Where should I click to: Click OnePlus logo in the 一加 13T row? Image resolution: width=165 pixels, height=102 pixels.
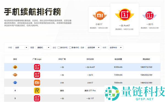[37, 98]
